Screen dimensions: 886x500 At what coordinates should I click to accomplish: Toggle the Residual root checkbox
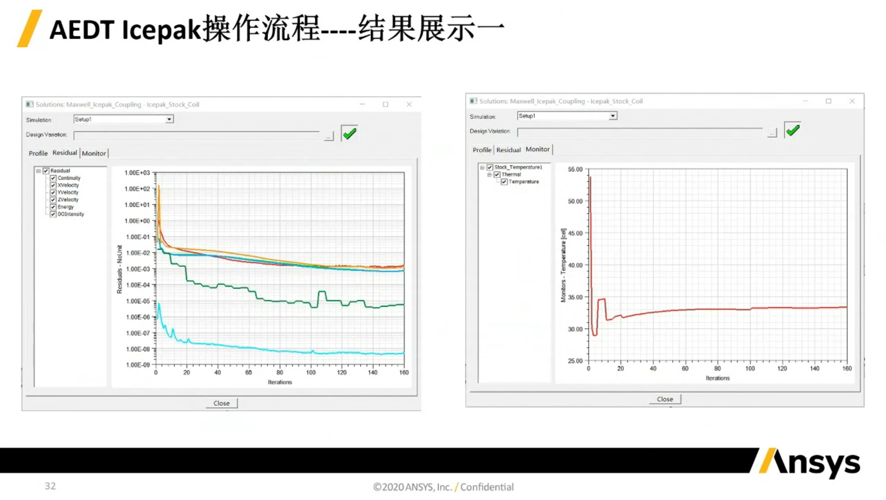[46, 171]
